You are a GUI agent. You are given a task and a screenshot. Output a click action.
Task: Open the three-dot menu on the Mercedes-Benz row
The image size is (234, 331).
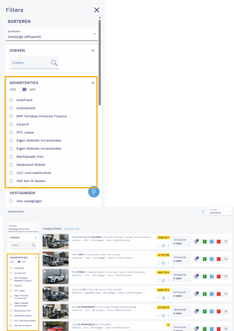click(168, 246)
